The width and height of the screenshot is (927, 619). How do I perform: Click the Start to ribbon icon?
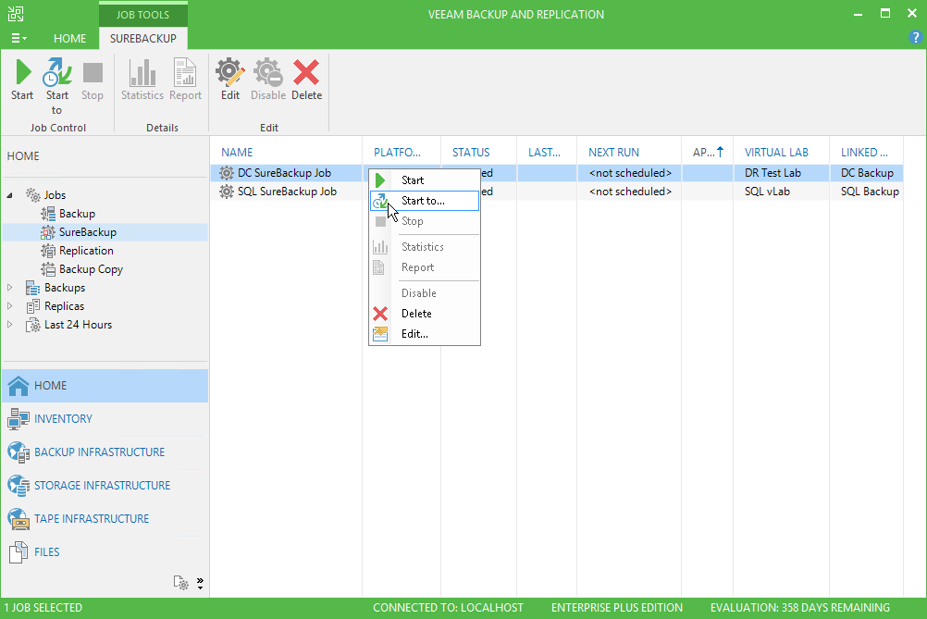pos(57,74)
